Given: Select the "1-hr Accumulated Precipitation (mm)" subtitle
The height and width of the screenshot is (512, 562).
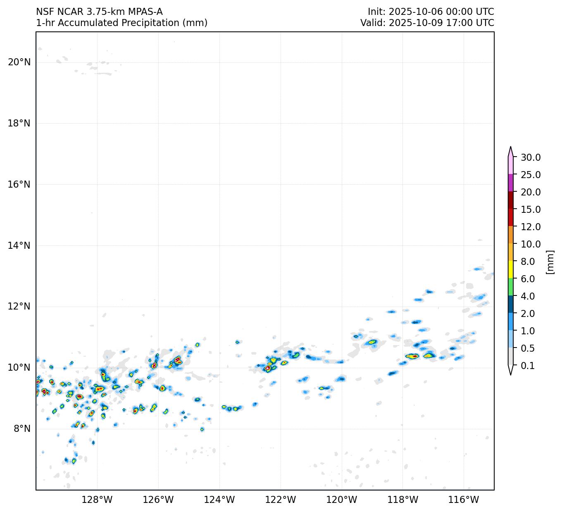Looking at the screenshot, I should click(121, 23).
